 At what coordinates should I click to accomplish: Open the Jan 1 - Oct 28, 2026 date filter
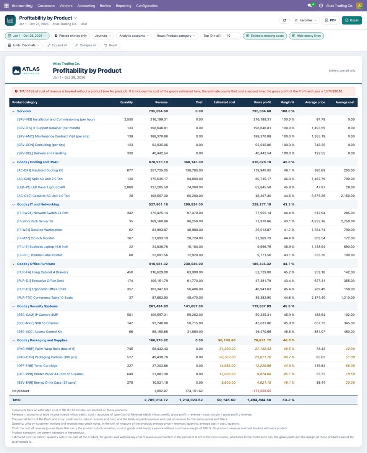click(27, 36)
